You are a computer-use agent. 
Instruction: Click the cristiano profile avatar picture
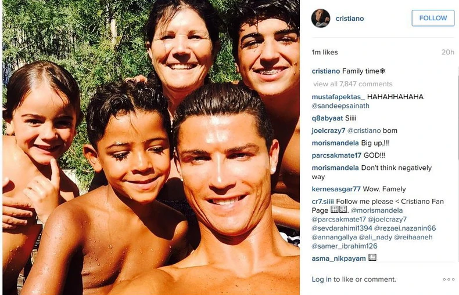point(321,19)
